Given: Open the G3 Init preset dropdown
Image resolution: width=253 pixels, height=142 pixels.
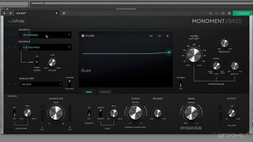Looking at the screenshot, I should tap(37, 13).
